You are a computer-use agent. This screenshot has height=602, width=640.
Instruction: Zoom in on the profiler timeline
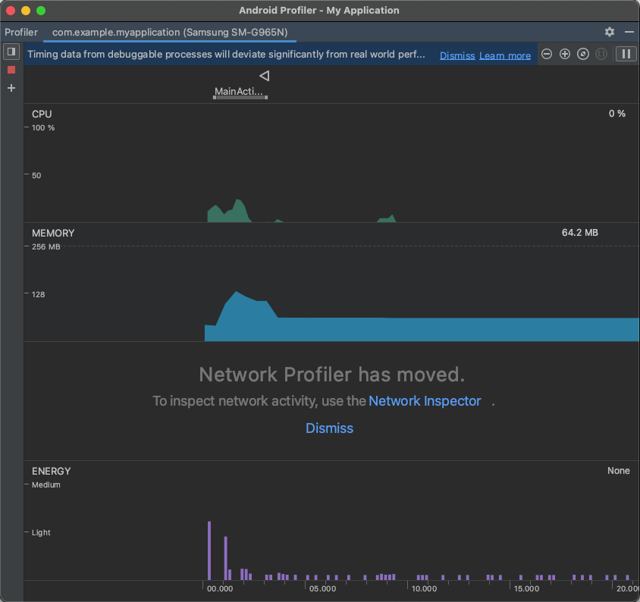[564, 54]
